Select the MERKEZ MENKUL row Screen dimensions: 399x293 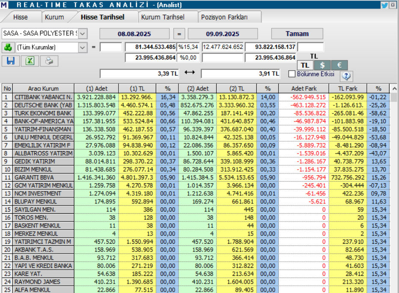point(196,233)
